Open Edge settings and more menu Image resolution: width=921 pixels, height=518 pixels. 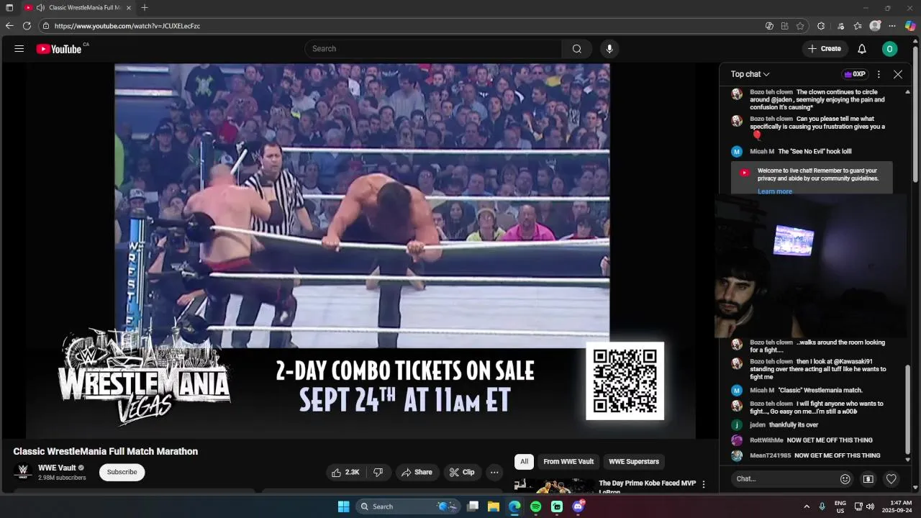[893, 26]
